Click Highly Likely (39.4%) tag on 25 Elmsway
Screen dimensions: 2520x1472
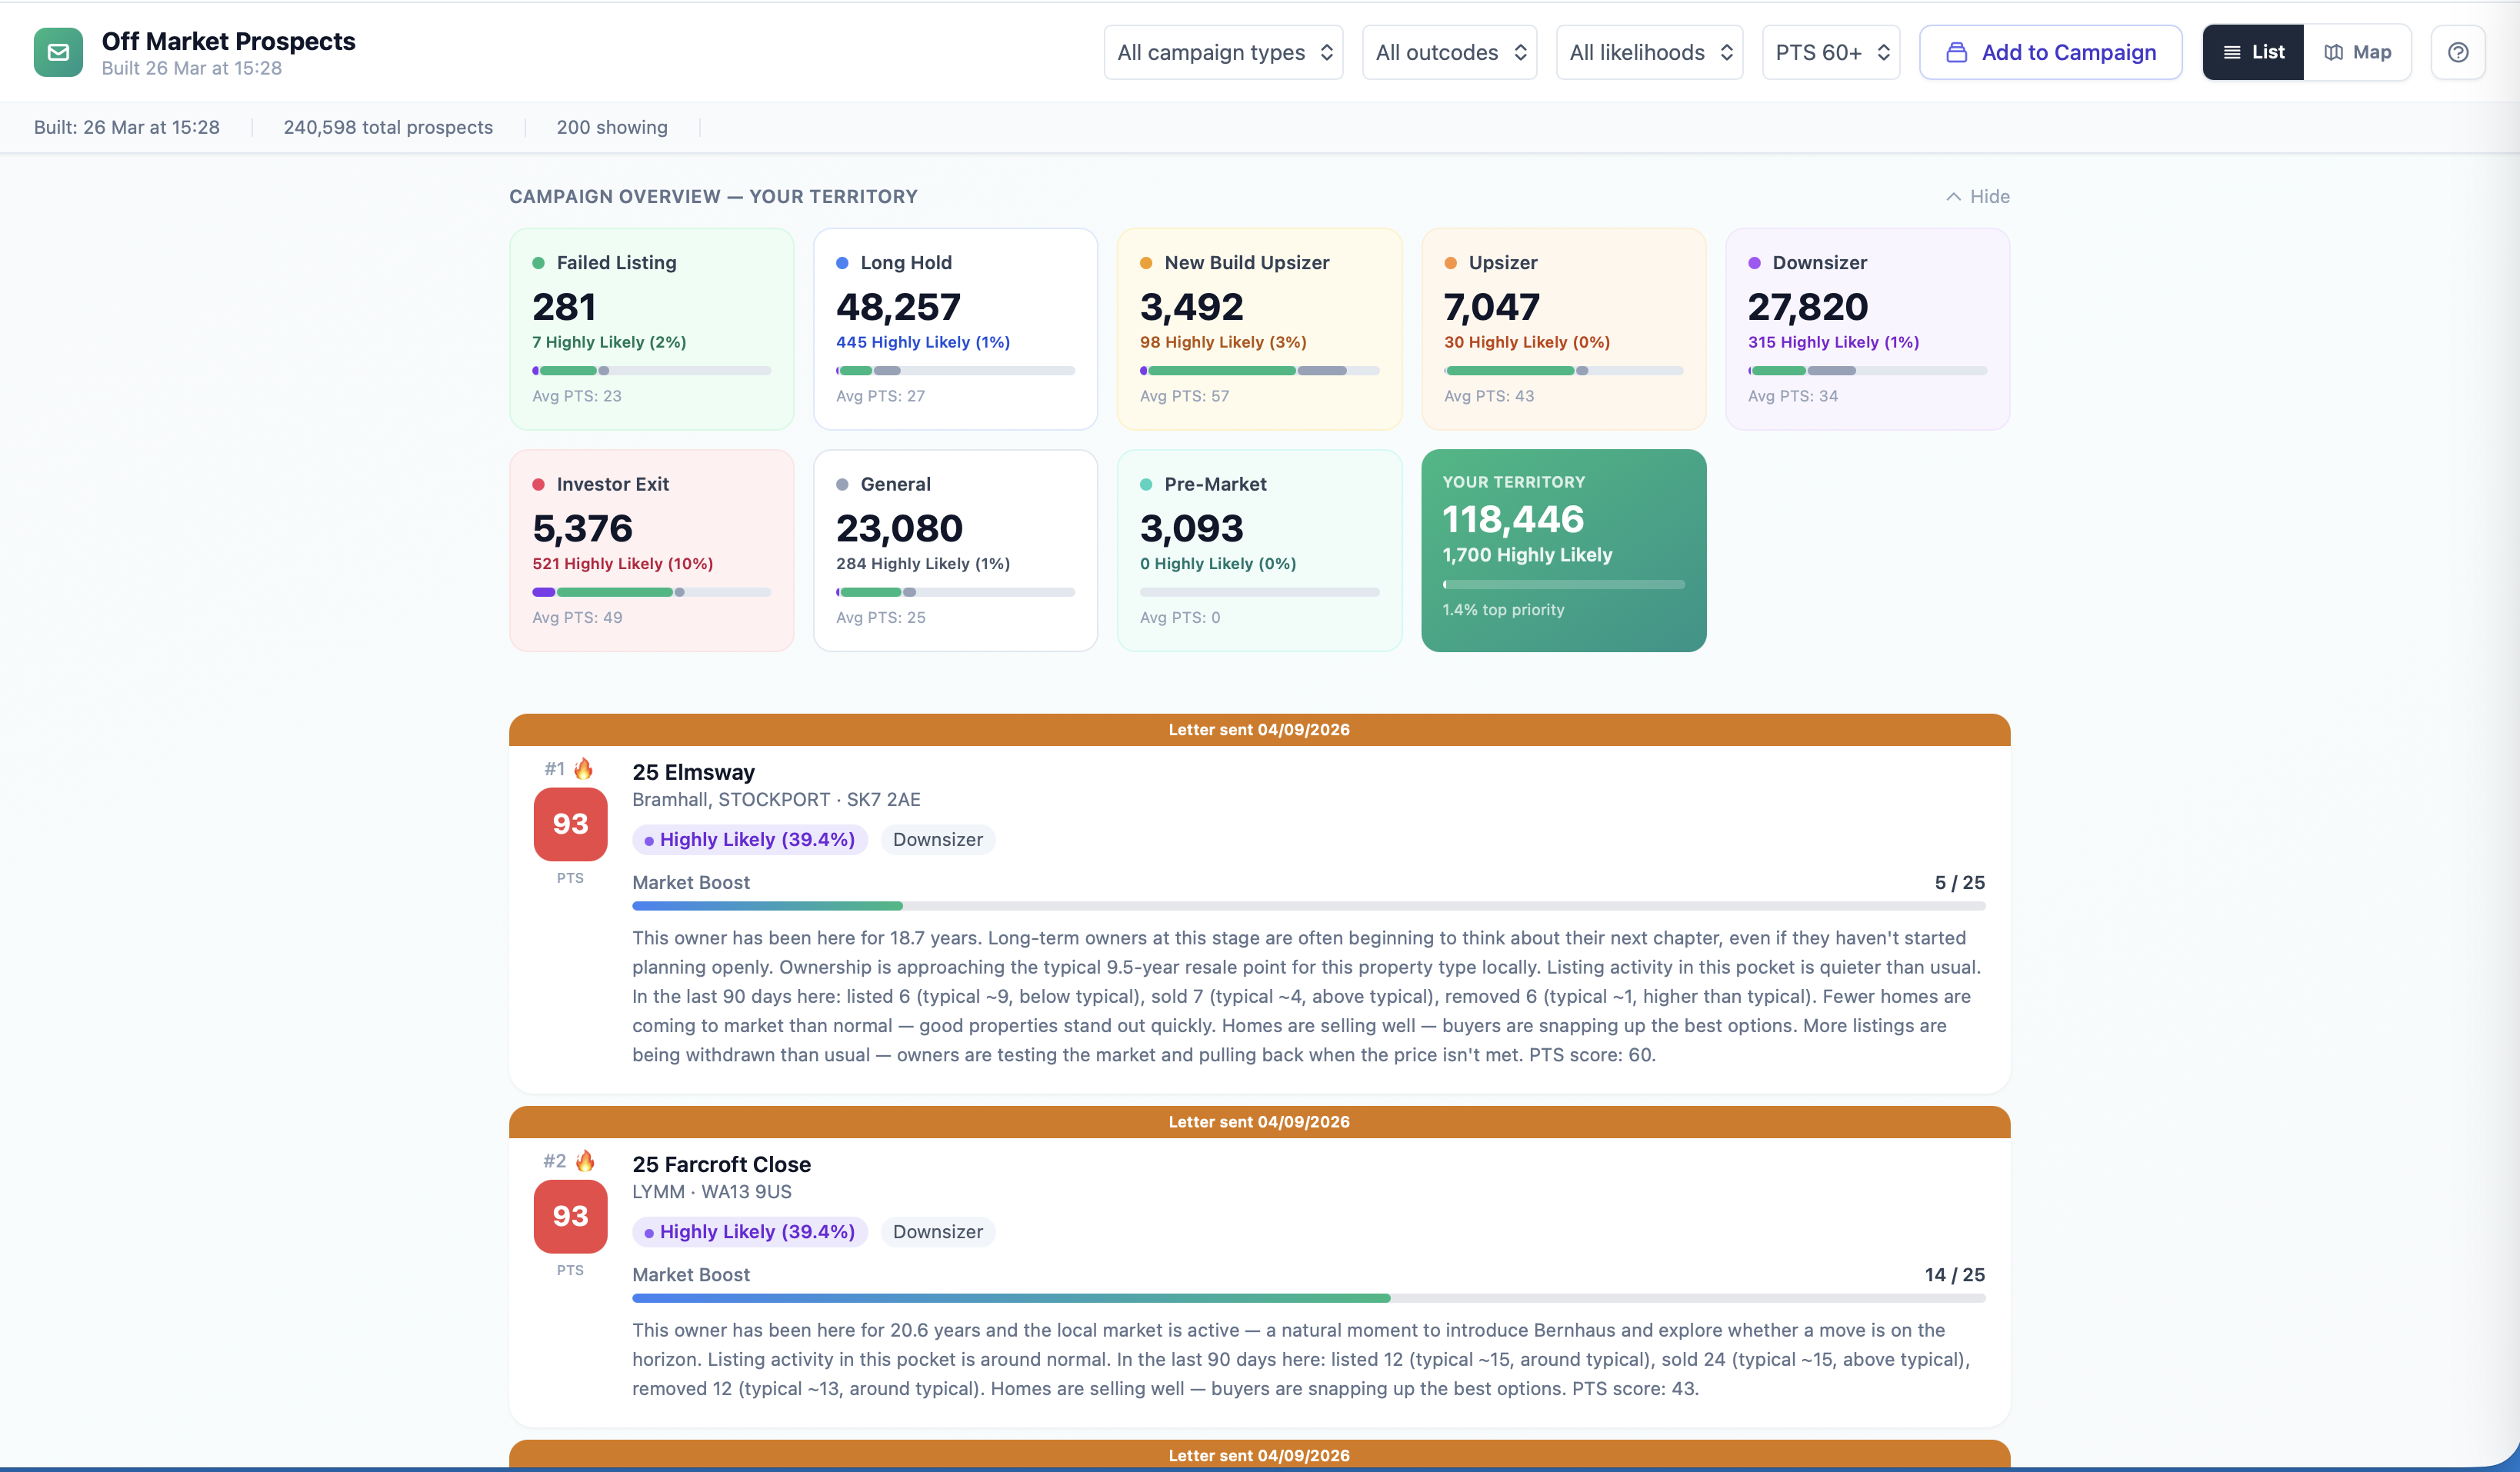[x=749, y=839]
